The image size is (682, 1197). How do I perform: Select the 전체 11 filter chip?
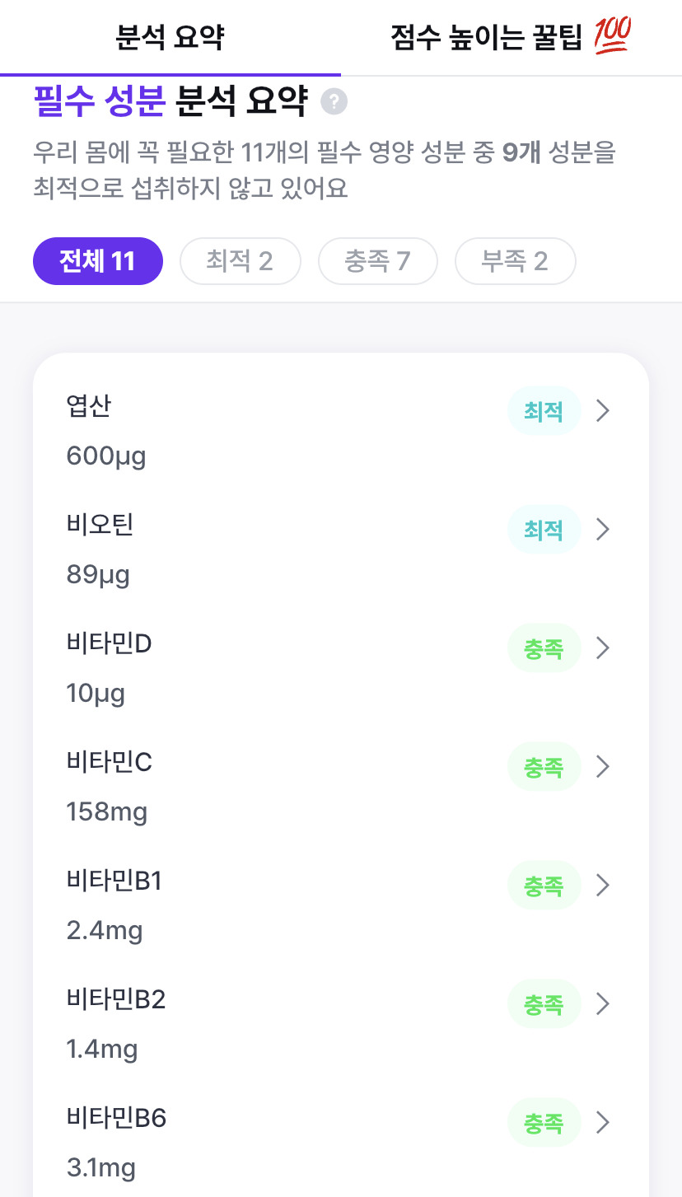coord(98,261)
